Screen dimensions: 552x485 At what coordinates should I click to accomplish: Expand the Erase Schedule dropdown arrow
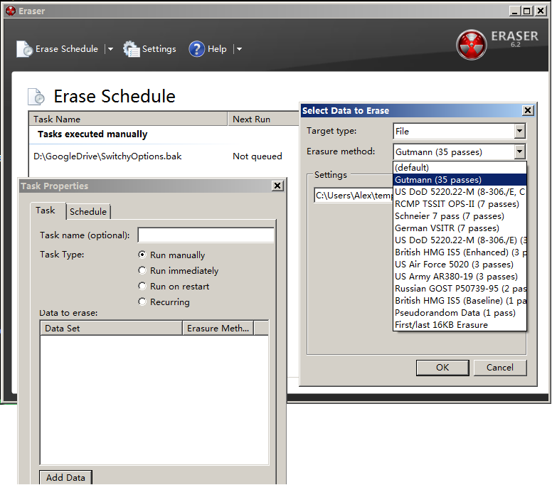pos(110,49)
